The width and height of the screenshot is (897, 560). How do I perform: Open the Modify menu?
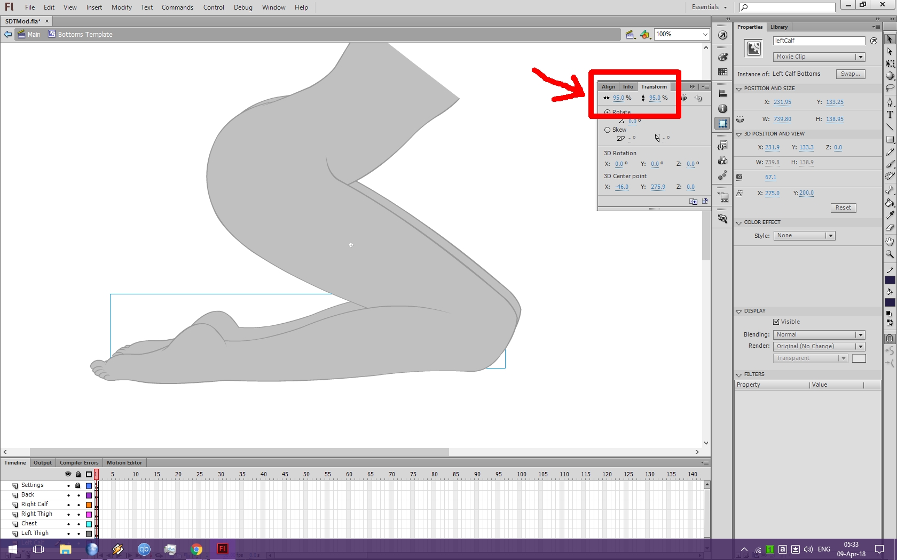(121, 7)
